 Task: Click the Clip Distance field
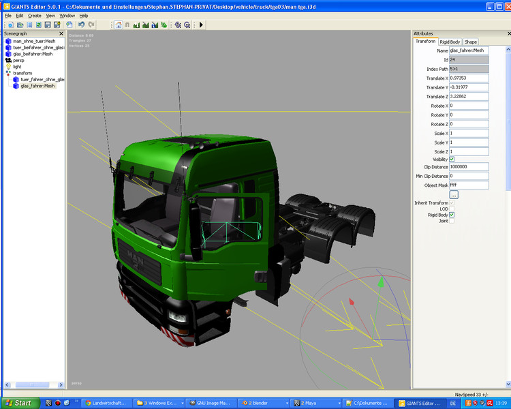click(469, 166)
